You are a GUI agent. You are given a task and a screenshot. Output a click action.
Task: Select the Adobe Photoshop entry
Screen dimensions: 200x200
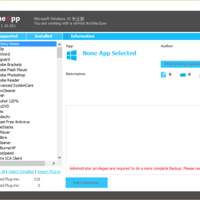pyautogui.click(x=28, y=75)
